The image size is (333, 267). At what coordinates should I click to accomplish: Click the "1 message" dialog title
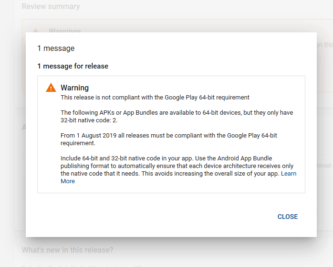click(56, 49)
